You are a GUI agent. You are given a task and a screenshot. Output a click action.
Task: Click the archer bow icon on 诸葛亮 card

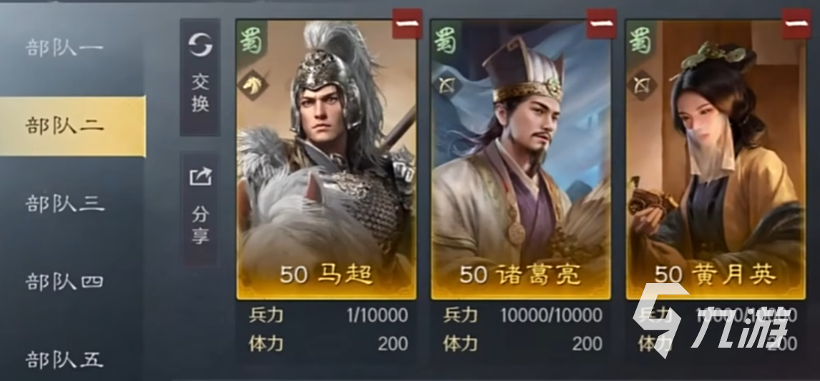point(446,85)
